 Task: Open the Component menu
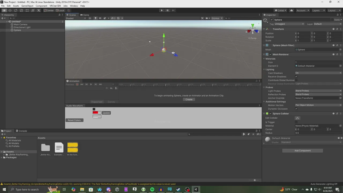click(41, 6)
